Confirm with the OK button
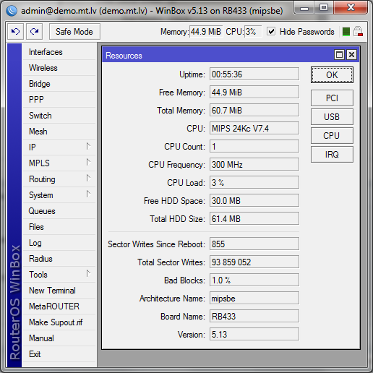 coord(332,75)
